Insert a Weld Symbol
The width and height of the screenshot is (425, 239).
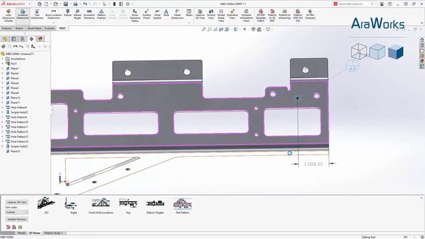(157, 15)
